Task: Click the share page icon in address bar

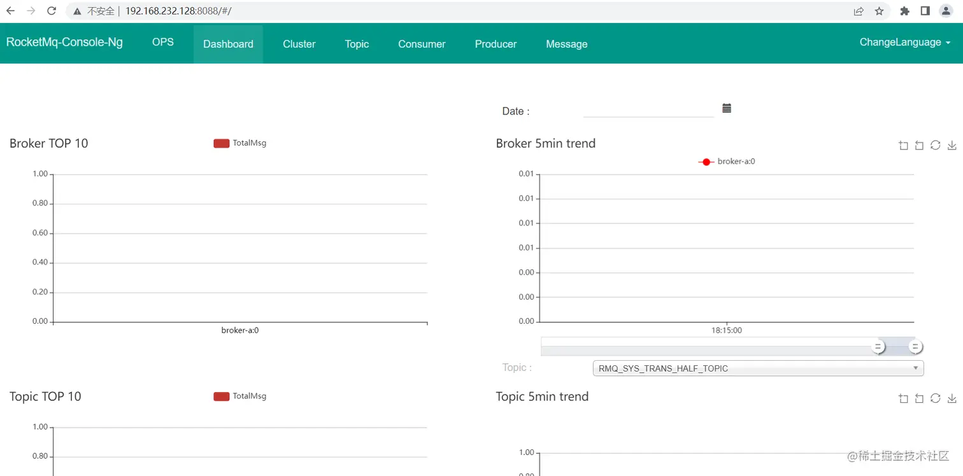Action: coord(859,11)
